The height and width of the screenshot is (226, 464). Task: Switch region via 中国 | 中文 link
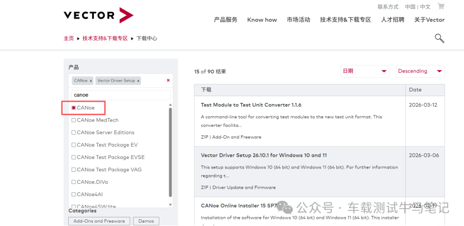tap(418, 7)
